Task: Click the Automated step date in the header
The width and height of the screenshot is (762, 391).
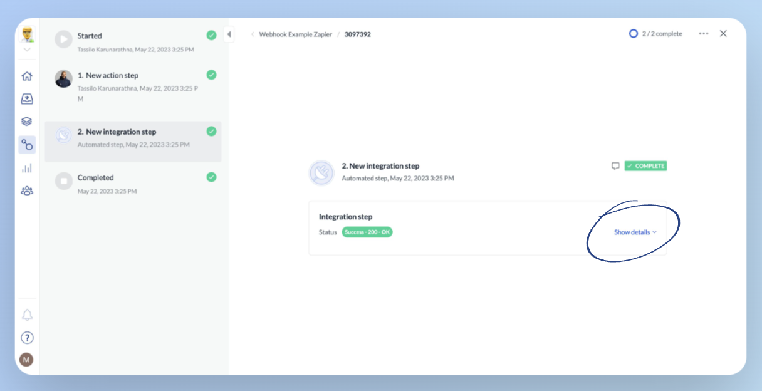Action: click(398, 179)
